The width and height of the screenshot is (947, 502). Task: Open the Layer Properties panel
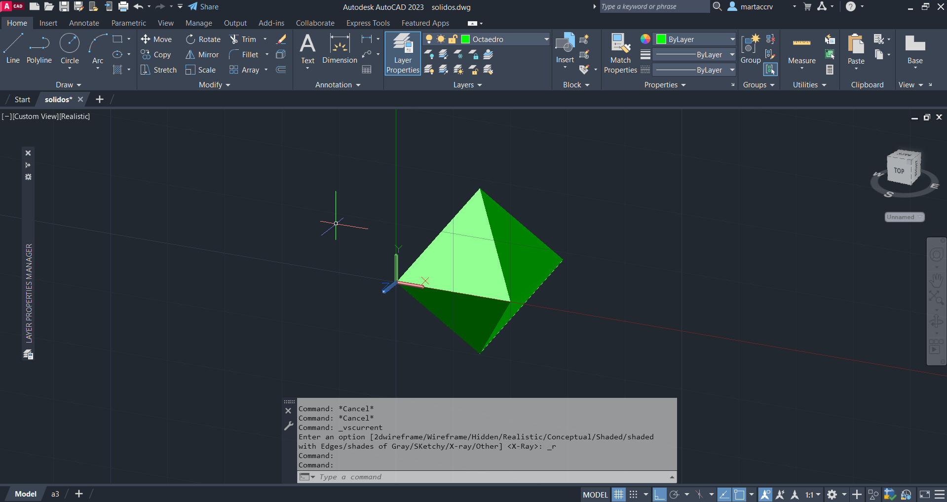(x=403, y=53)
